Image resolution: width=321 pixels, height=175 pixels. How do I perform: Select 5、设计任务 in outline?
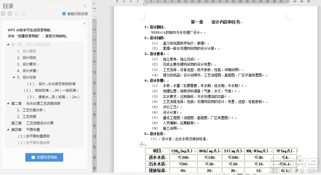26,77
